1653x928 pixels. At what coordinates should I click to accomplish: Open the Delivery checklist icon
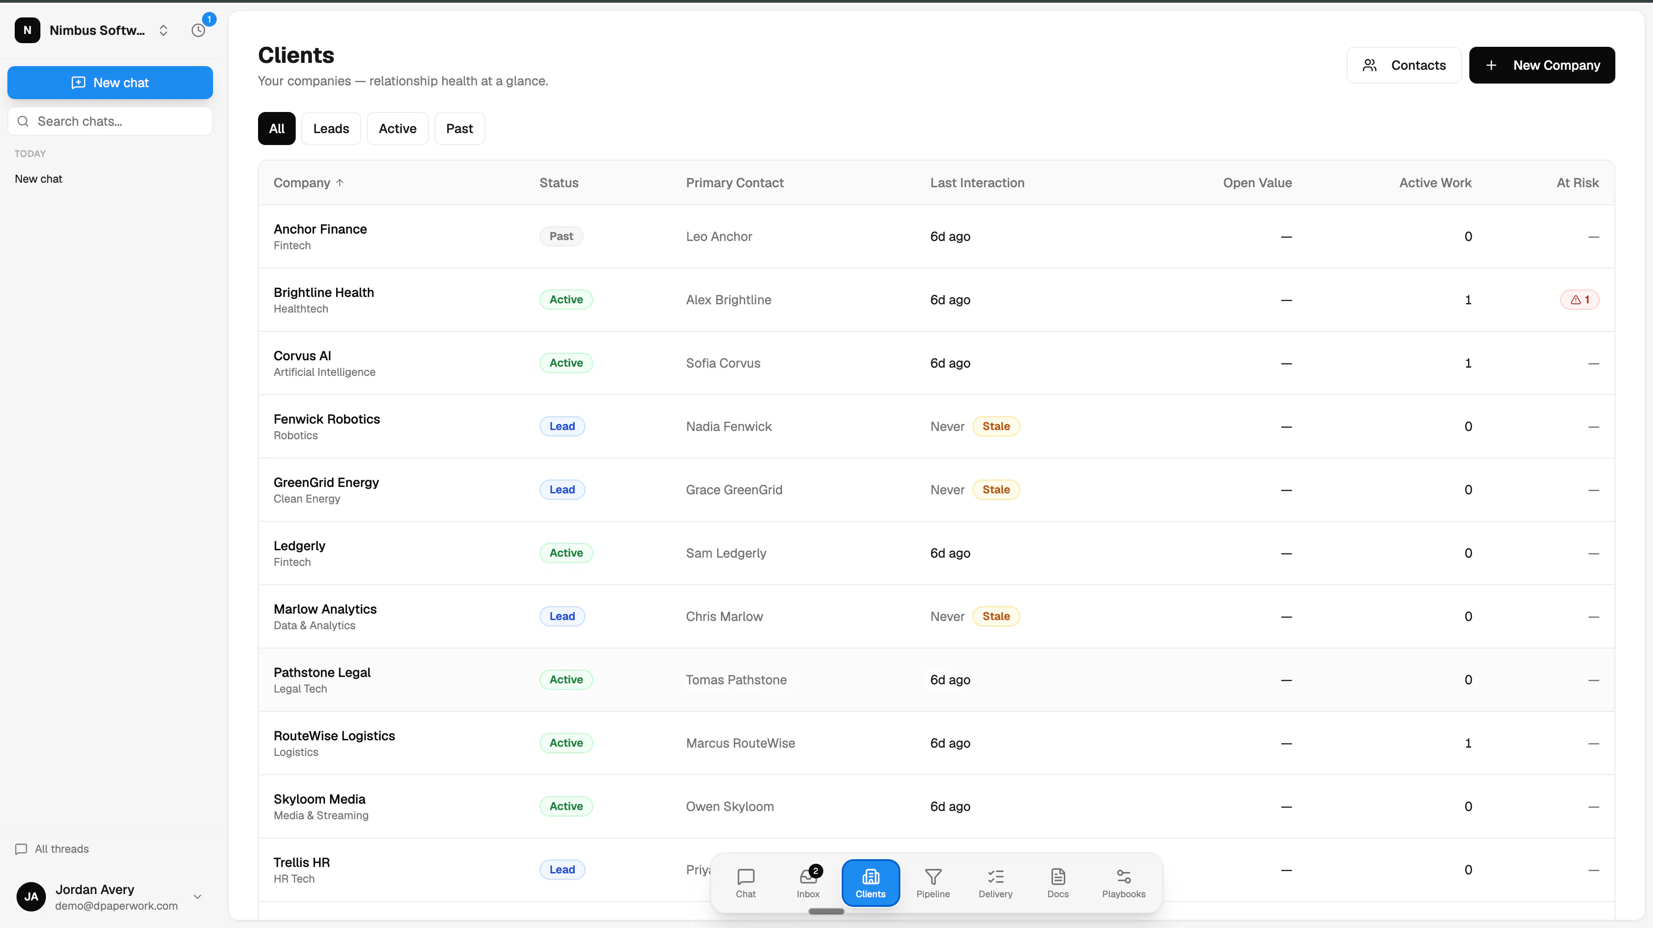[x=995, y=883]
